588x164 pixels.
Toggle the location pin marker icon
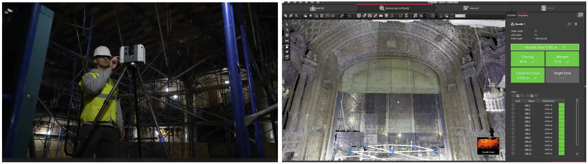[386, 16]
